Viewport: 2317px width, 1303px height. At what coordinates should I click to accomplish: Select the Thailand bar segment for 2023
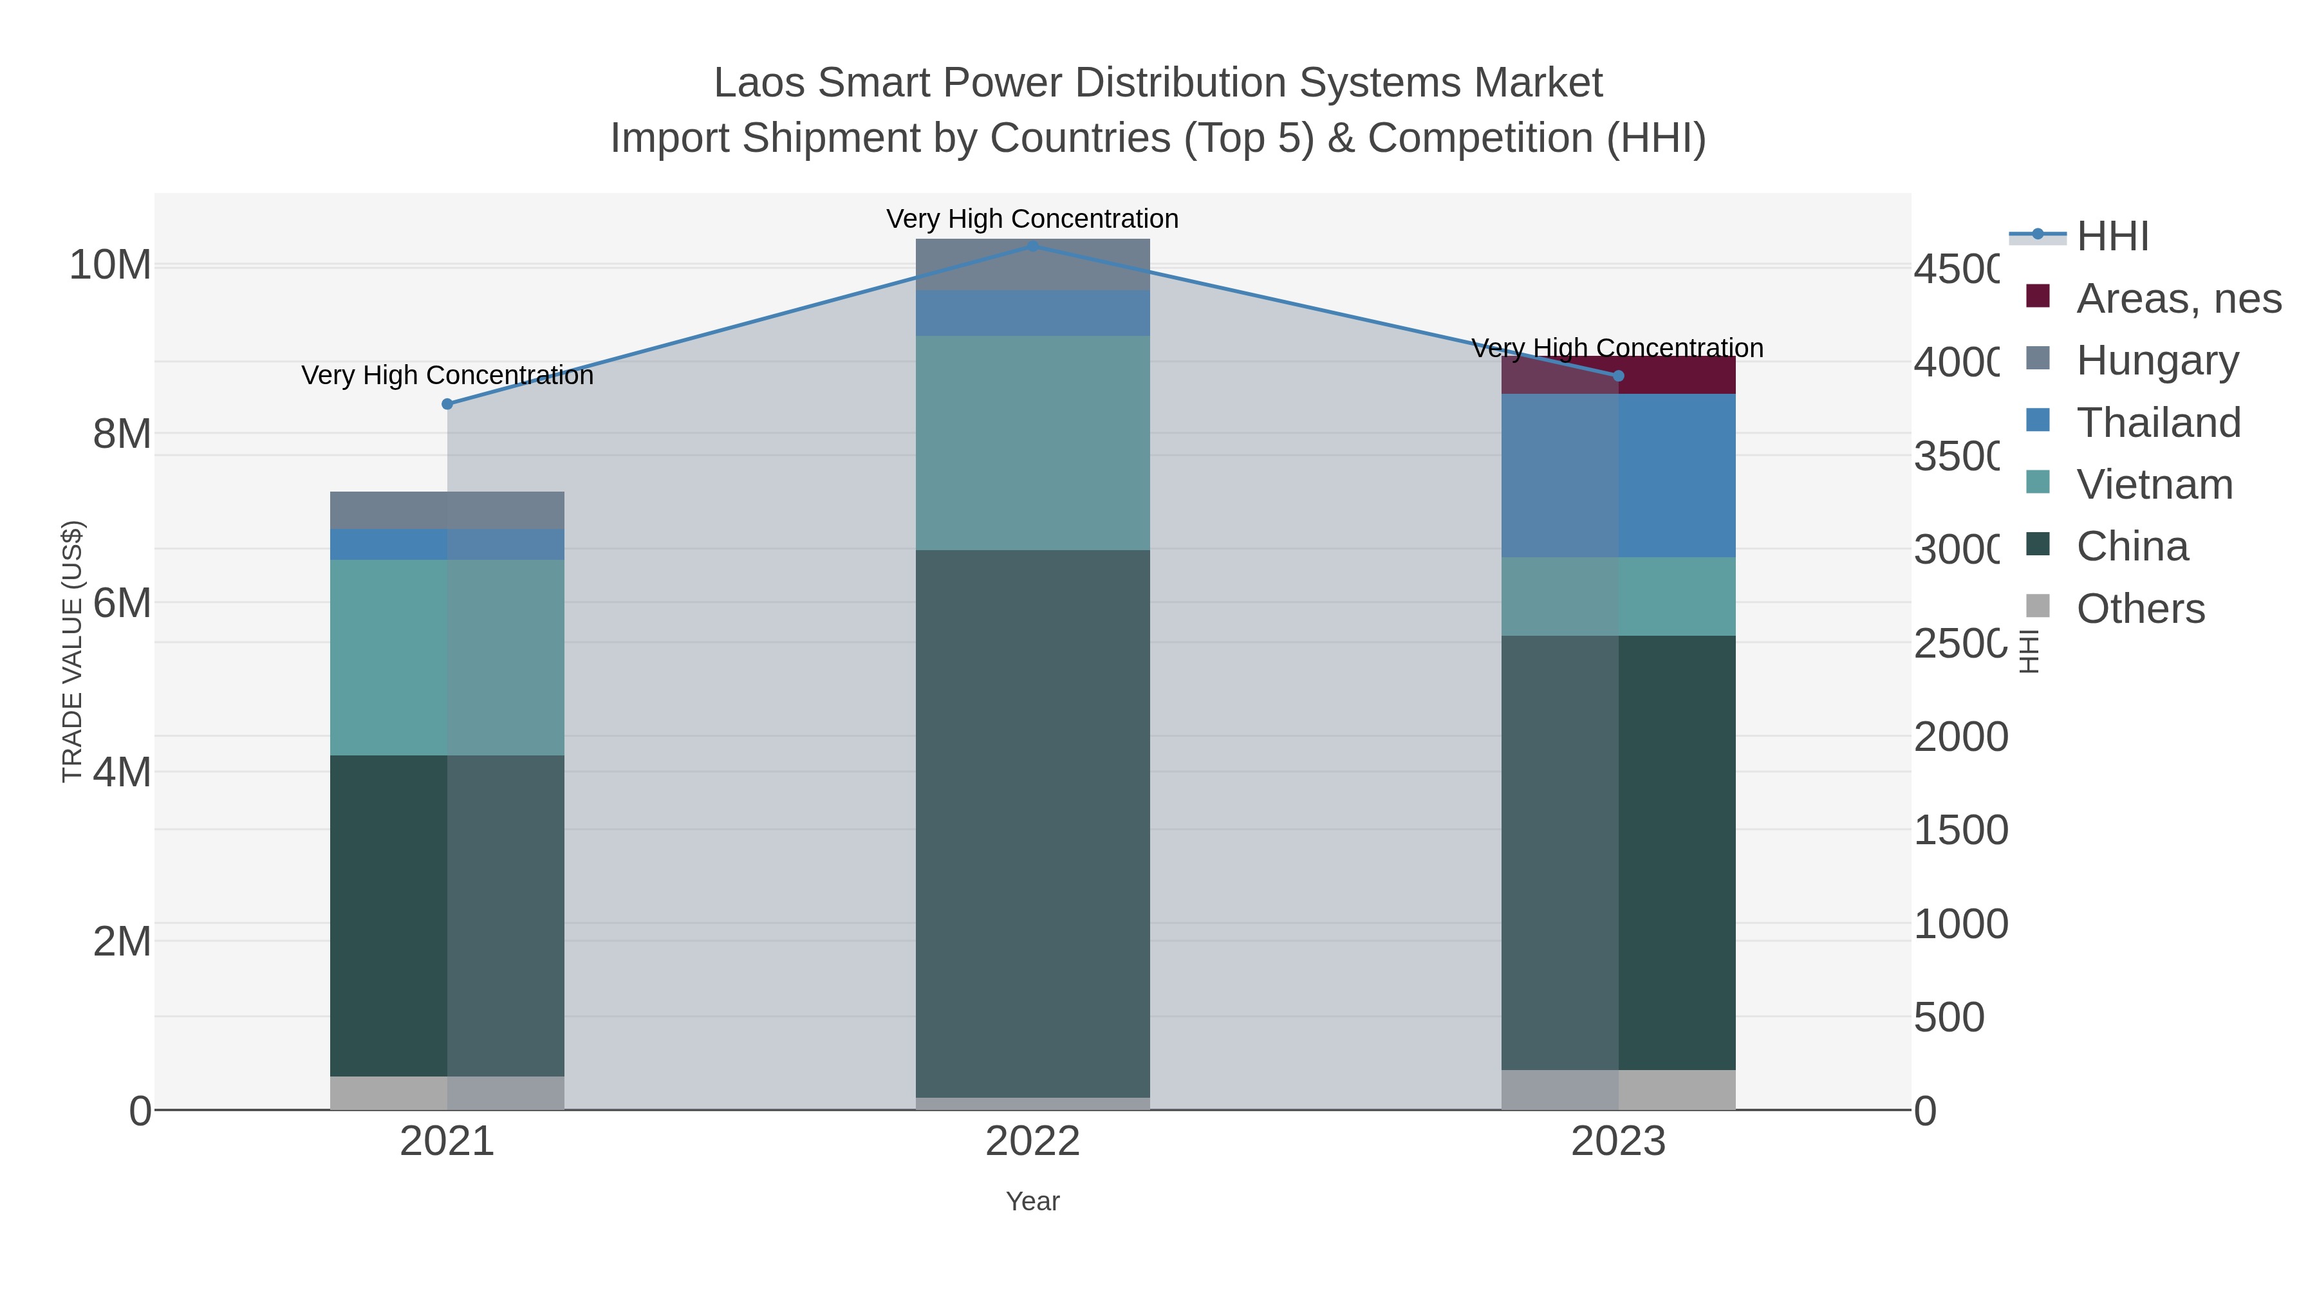(1618, 476)
